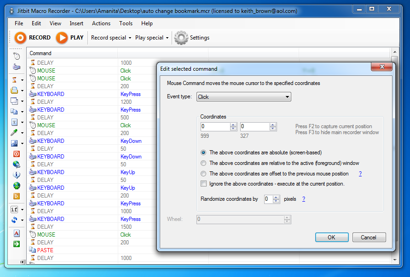Image resolution: width=410 pixels, height=277 pixels.
Task: Click the Command column header
Action: 72,53
